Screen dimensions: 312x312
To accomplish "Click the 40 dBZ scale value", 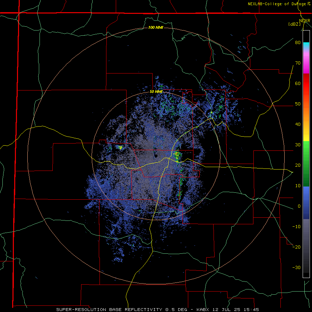I will 298,124.
